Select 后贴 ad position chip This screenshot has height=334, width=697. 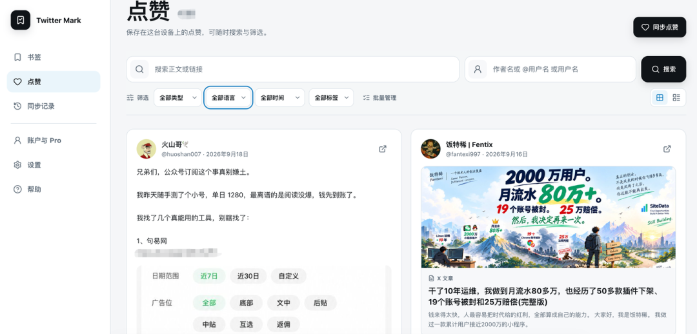pos(321,303)
